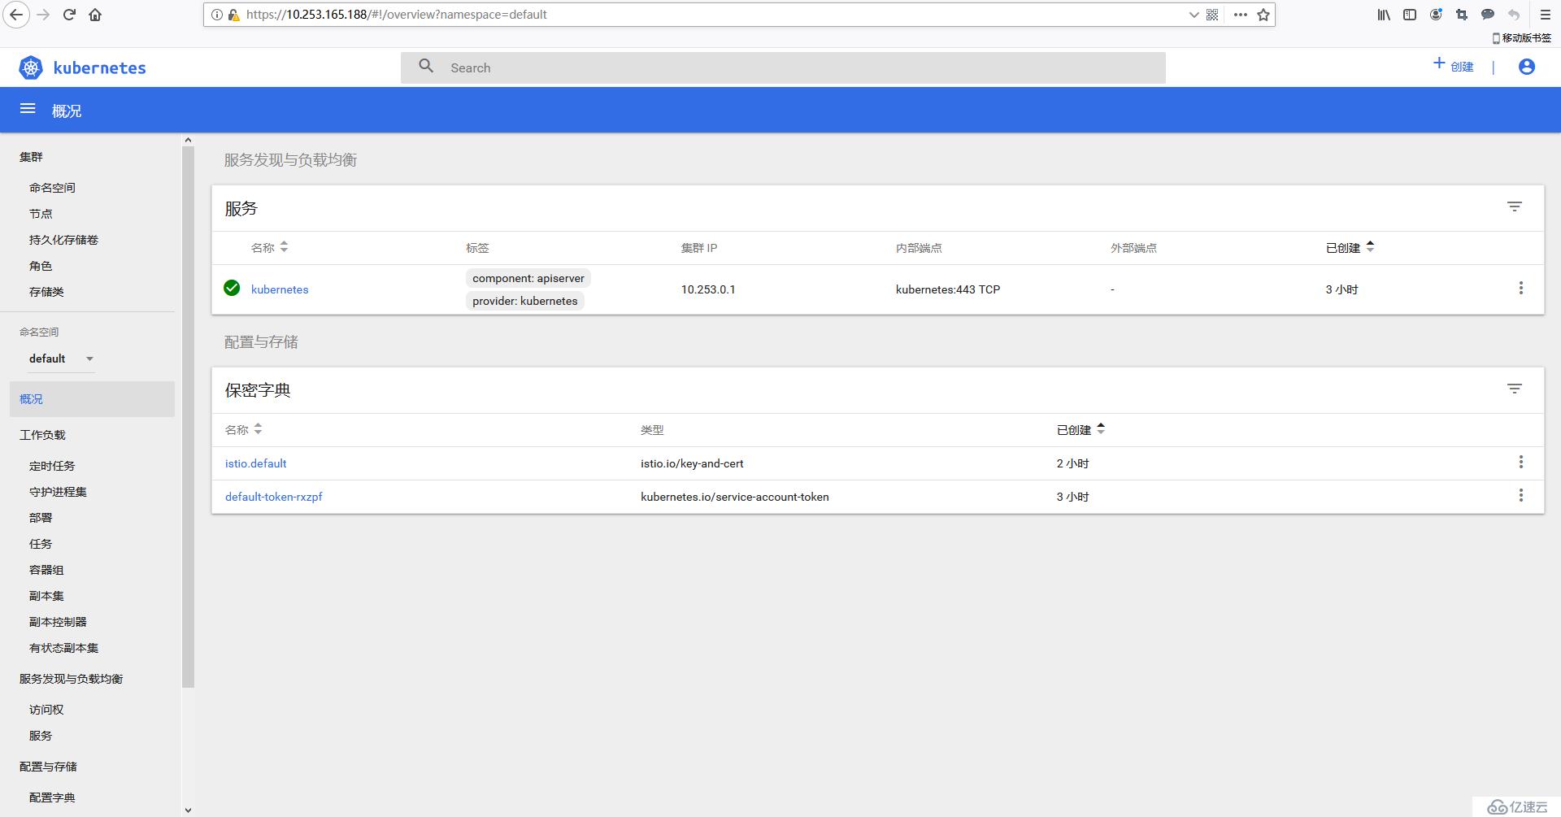Sort secrets by 名称 column
Screen dimensions: 1561x817
(x=244, y=430)
